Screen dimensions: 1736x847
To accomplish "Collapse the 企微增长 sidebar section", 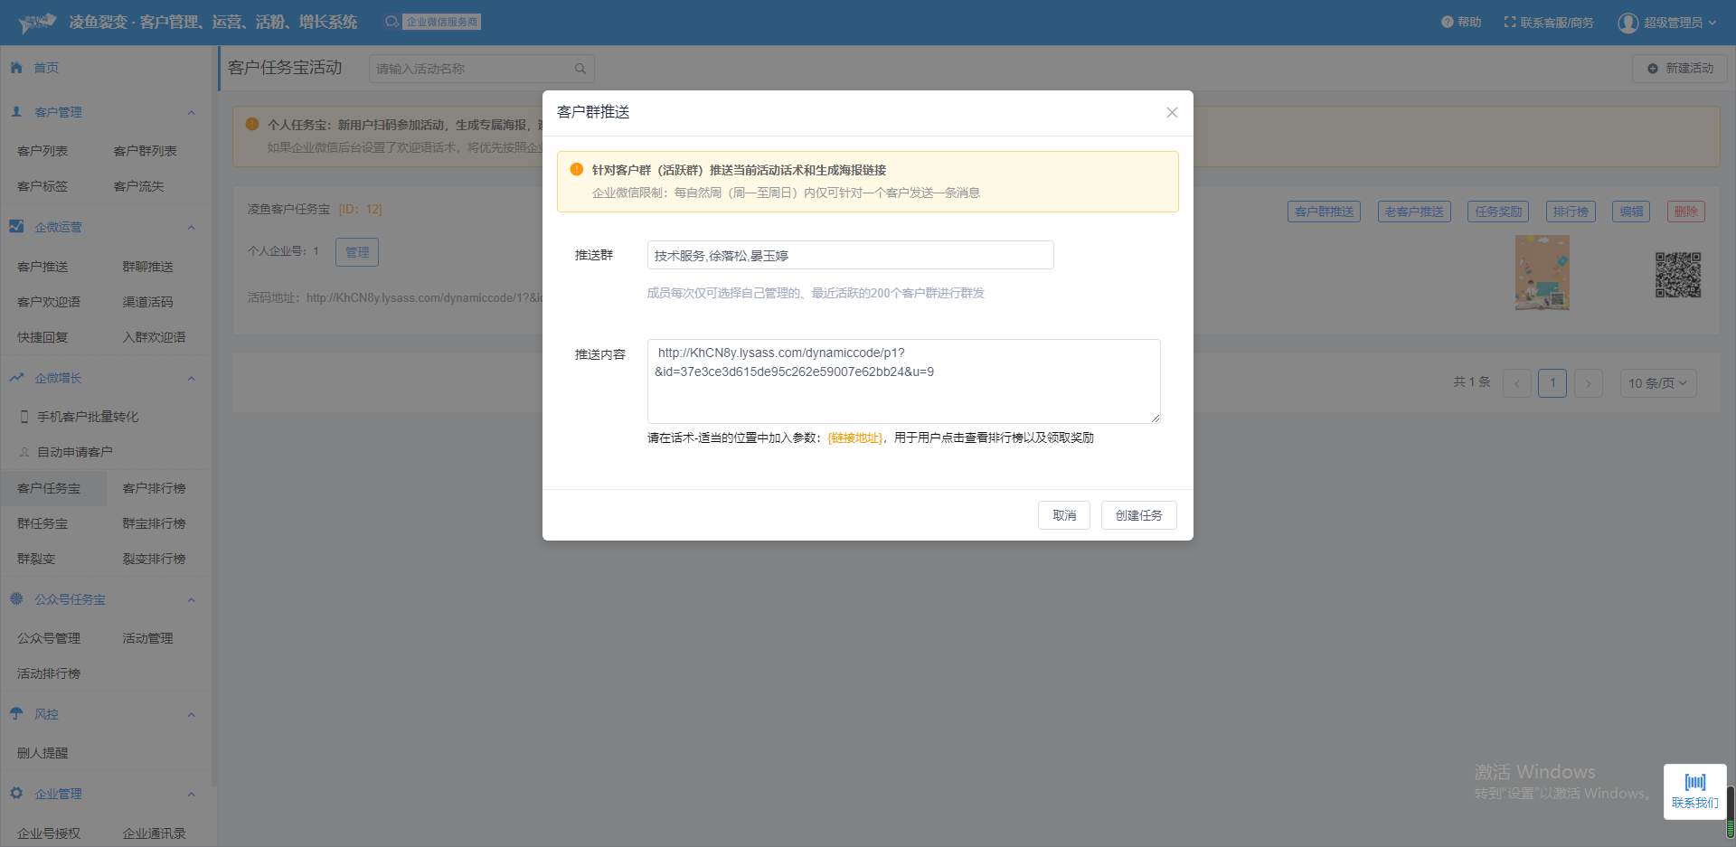I will point(191,379).
